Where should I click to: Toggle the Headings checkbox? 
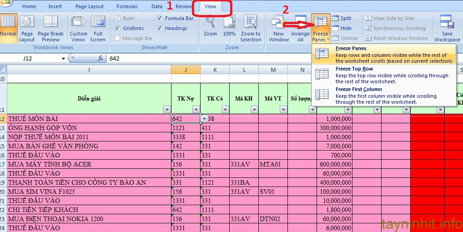(x=160, y=28)
